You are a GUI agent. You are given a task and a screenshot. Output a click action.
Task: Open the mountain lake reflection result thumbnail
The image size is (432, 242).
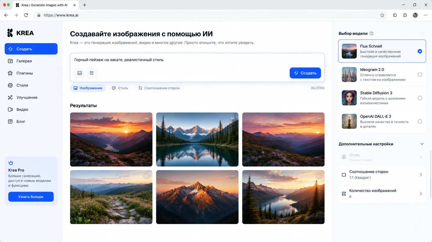[197, 139]
